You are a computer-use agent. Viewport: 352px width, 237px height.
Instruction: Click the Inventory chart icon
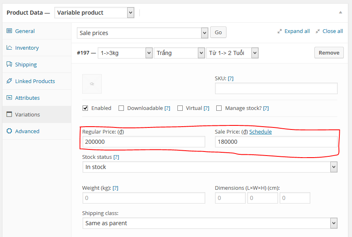tap(9, 48)
